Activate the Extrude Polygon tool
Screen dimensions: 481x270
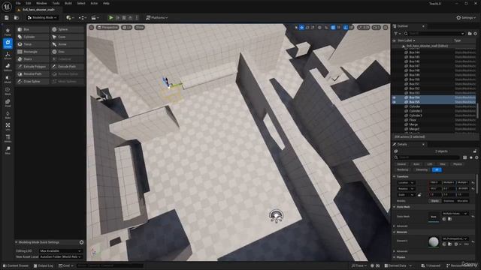click(x=32, y=67)
